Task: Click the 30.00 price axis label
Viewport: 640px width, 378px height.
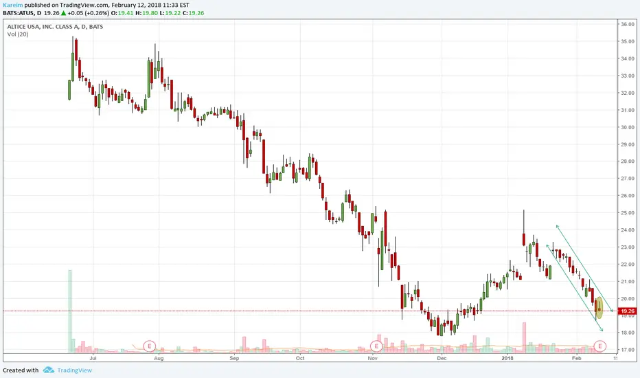Action: click(x=628, y=128)
